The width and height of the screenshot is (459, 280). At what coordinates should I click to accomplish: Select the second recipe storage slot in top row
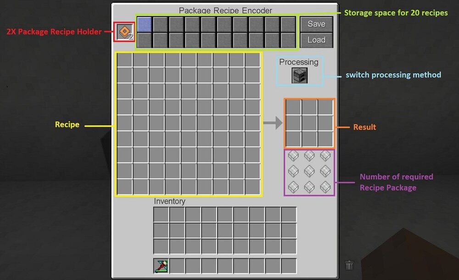point(160,24)
